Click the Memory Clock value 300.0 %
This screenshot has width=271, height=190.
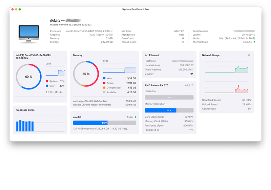click(189, 121)
